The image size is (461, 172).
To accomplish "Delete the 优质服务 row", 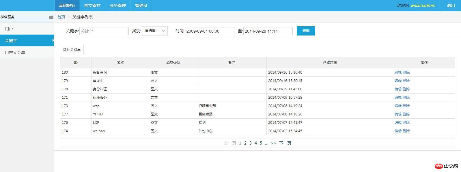I will coord(406,98).
